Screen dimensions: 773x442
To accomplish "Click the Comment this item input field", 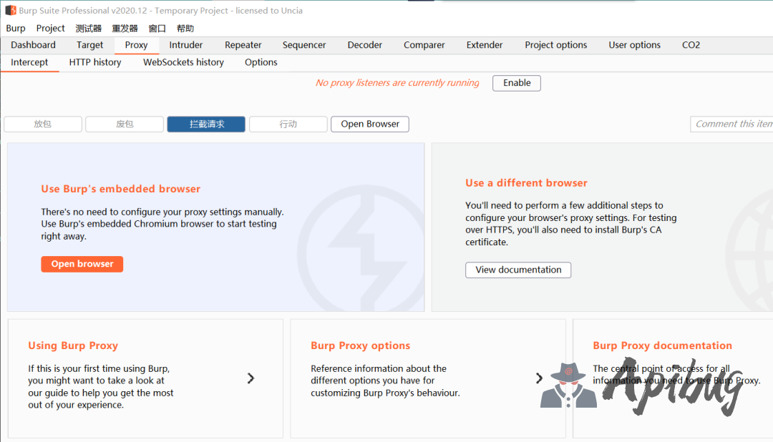I will [732, 124].
